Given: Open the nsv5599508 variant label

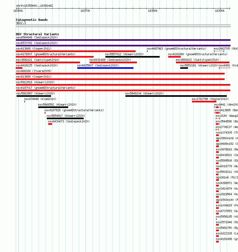Looking at the screenshot, I should (227, 161).
